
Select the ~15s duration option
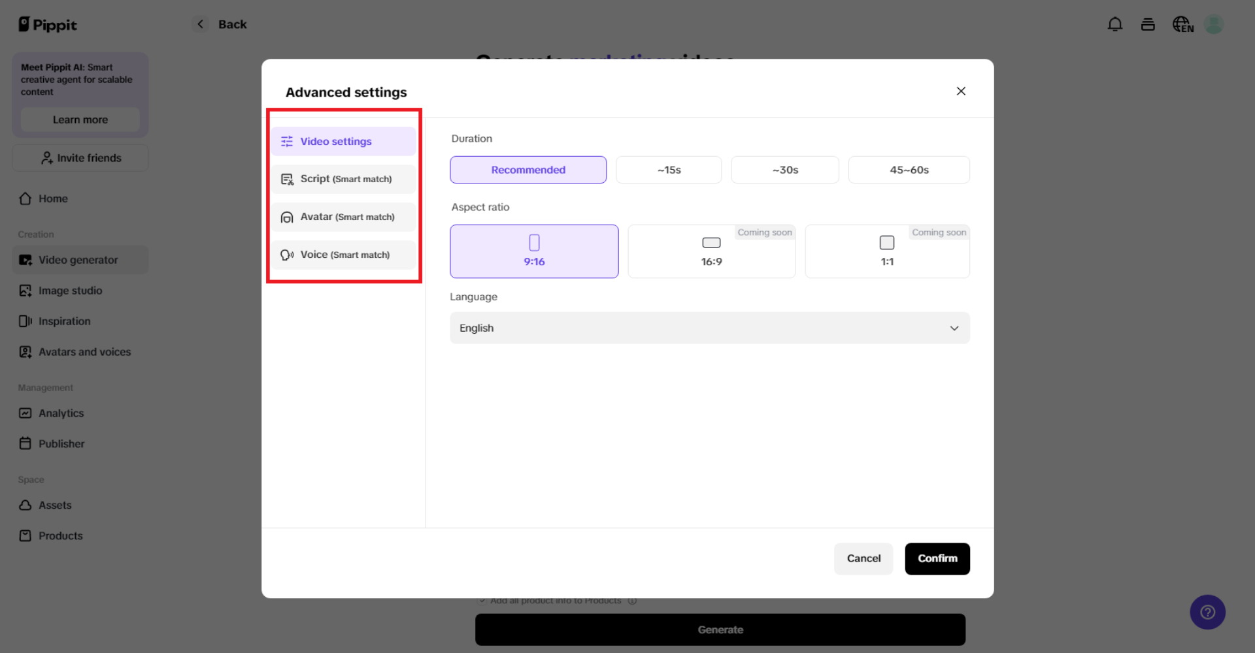(668, 170)
